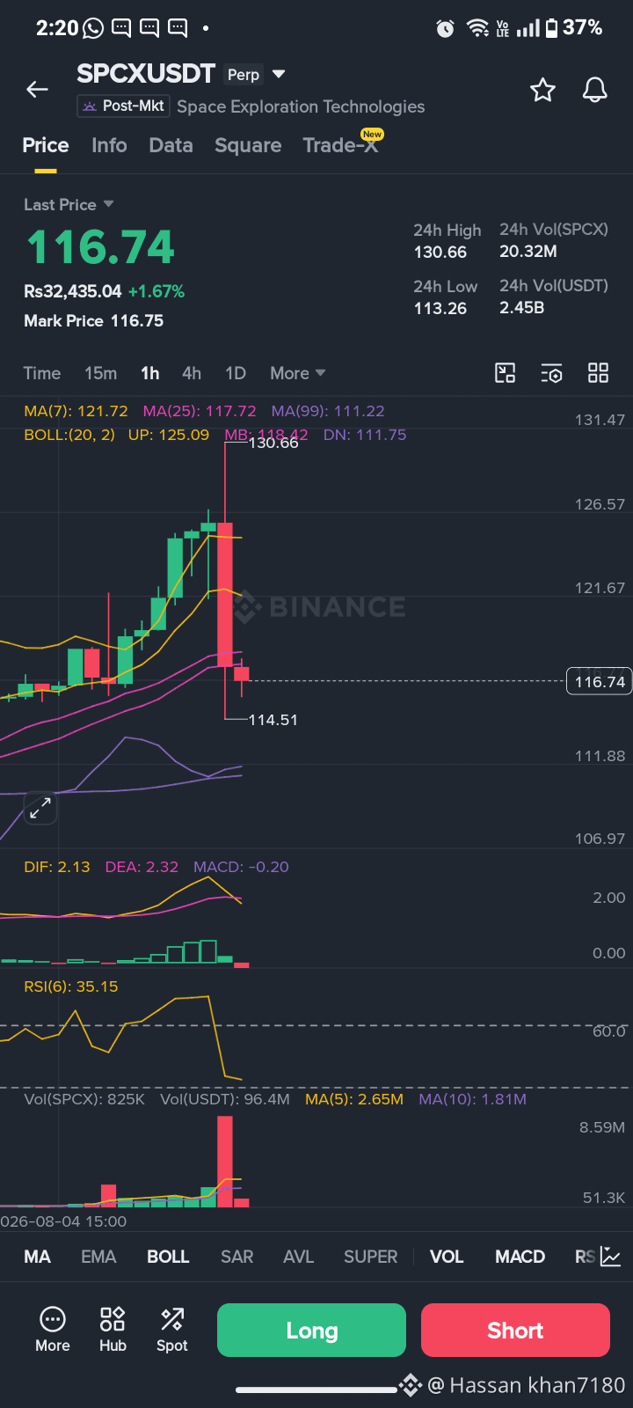Image resolution: width=633 pixels, height=1408 pixels.
Task: Tap the current price tag 116.74 on axis
Action: 600,681
